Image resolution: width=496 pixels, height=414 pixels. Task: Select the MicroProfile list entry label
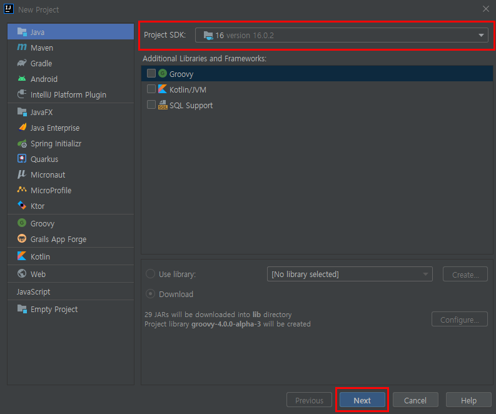(x=51, y=190)
